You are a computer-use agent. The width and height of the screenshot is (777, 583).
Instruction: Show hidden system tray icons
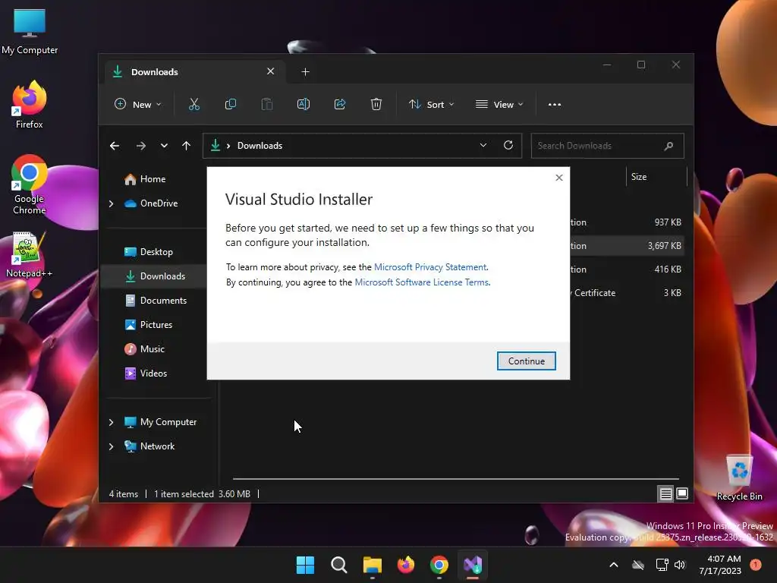pyautogui.click(x=613, y=565)
